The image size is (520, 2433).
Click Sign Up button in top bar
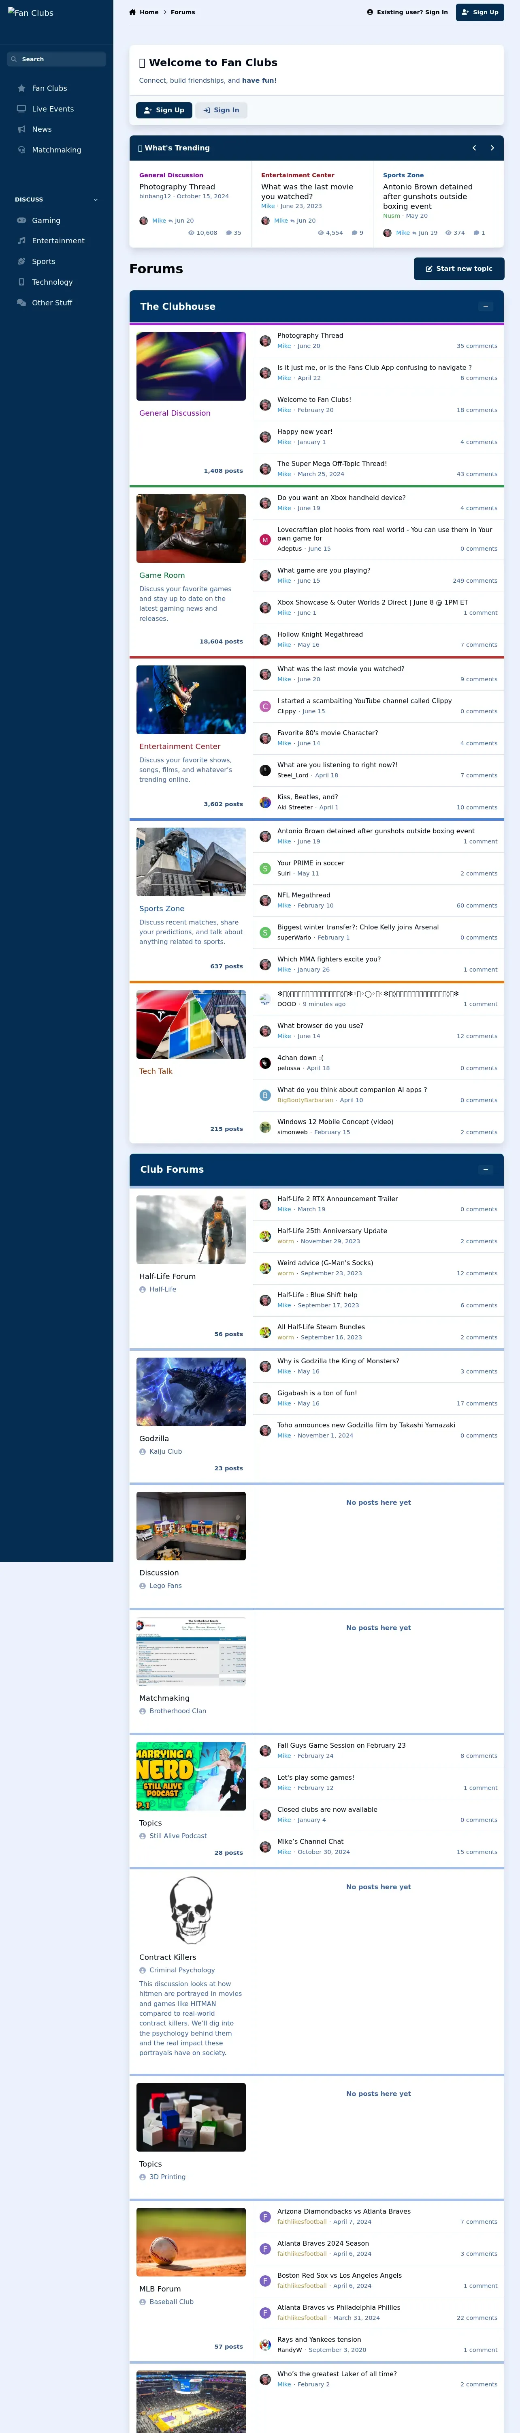click(x=480, y=12)
